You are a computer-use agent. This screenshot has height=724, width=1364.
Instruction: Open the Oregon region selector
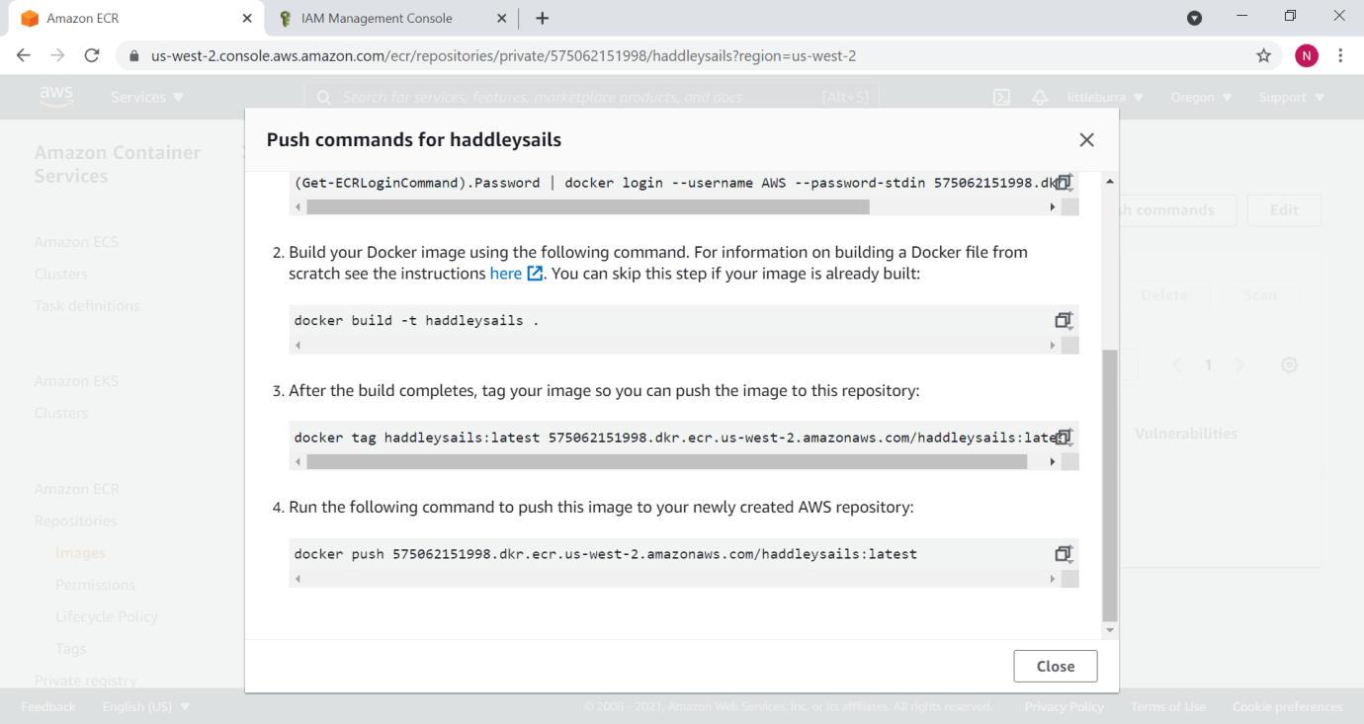click(x=1201, y=97)
